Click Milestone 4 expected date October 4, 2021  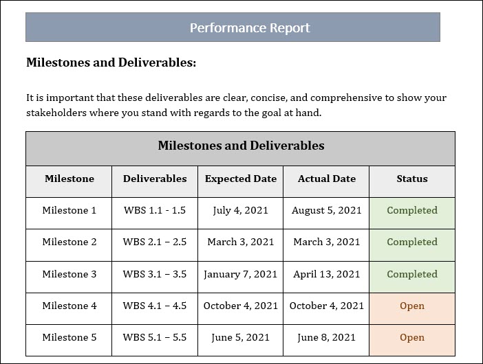tap(240, 308)
